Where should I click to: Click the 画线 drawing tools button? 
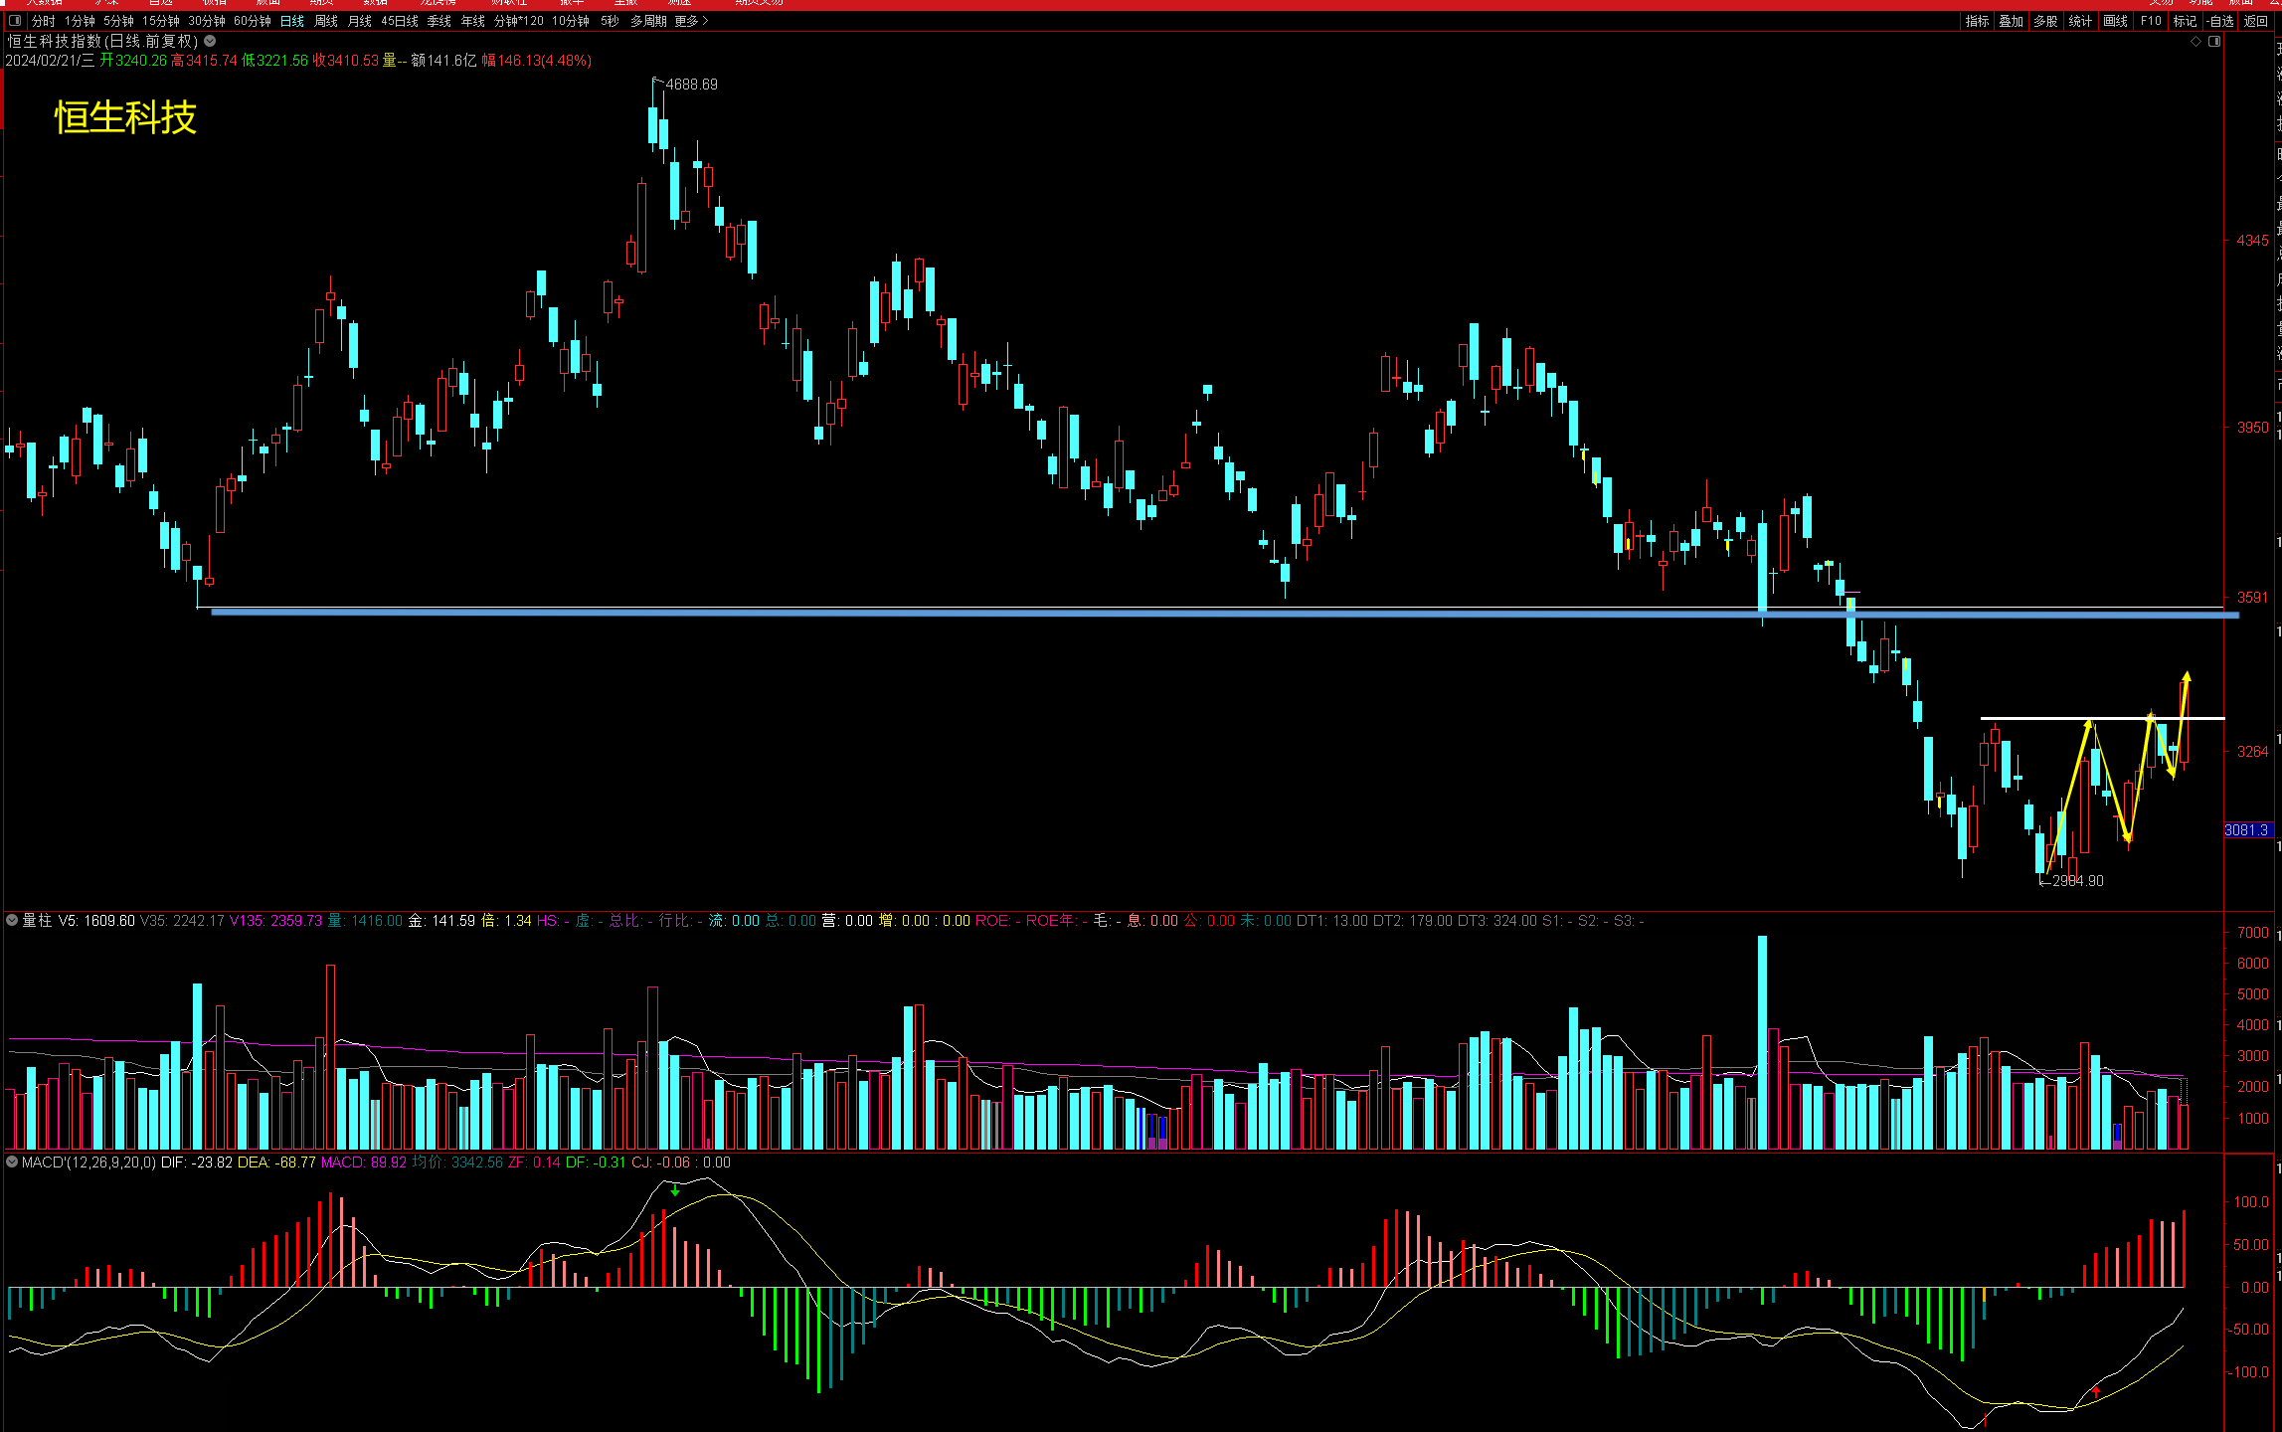2115,21
